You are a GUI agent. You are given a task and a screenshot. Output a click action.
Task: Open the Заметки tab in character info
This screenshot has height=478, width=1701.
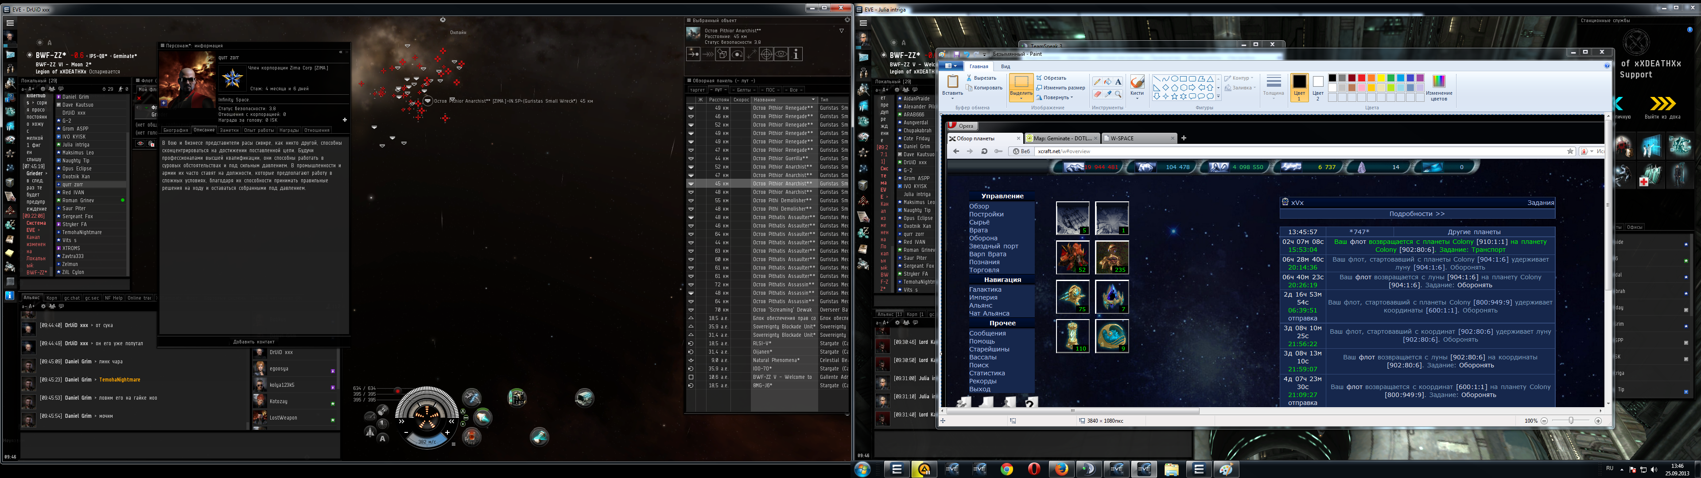(229, 130)
